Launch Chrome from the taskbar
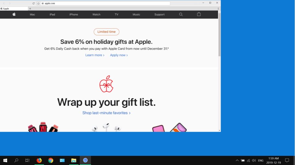This screenshot has height=165, width=295. pyautogui.click(x=51, y=160)
